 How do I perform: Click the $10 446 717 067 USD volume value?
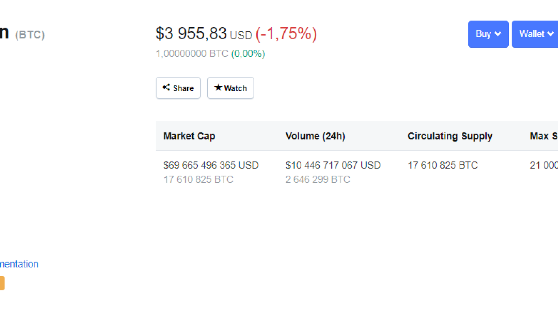(x=333, y=165)
